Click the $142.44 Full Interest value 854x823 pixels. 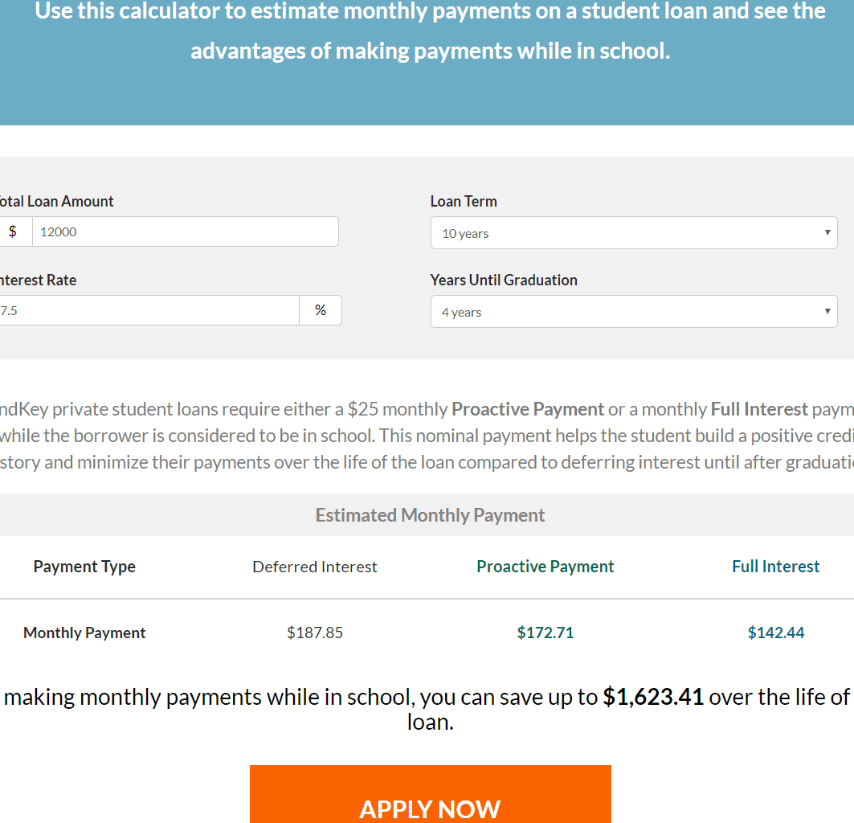[x=775, y=633]
